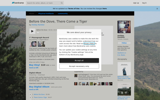The image size is (160, 100).
Task: Play track 2 with its small play icon
Action: click(30, 97)
